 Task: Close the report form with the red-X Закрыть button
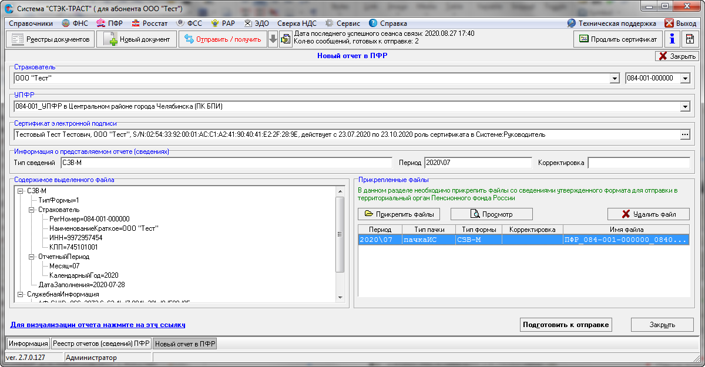676,56
